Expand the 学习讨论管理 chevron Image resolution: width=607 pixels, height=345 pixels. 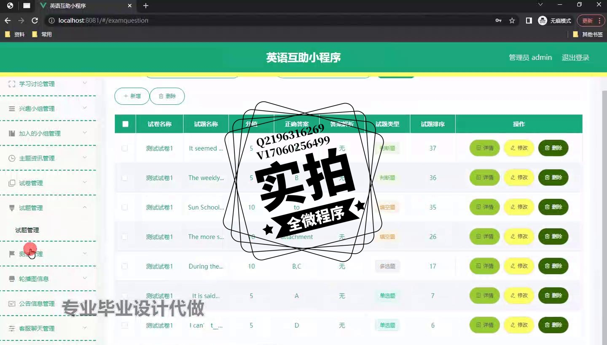[x=85, y=83]
